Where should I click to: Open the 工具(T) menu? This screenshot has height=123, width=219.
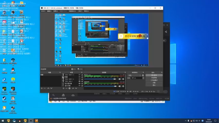coord(80,11)
